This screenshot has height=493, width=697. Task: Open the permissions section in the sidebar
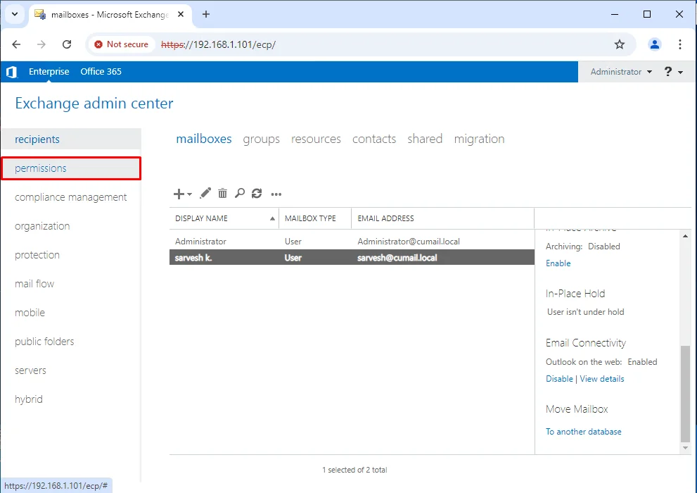coord(41,168)
